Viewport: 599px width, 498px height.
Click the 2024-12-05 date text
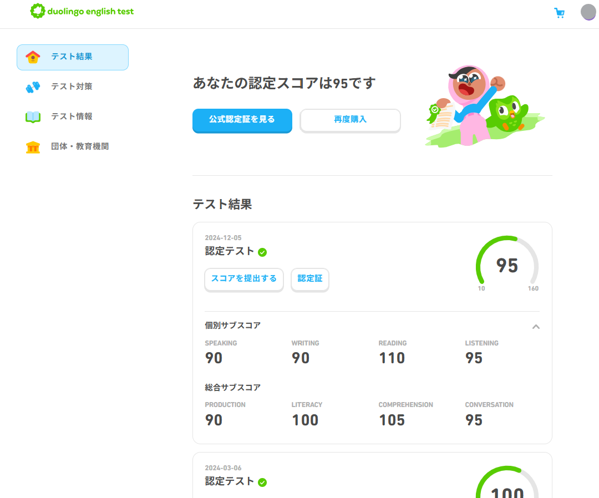[x=223, y=237]
